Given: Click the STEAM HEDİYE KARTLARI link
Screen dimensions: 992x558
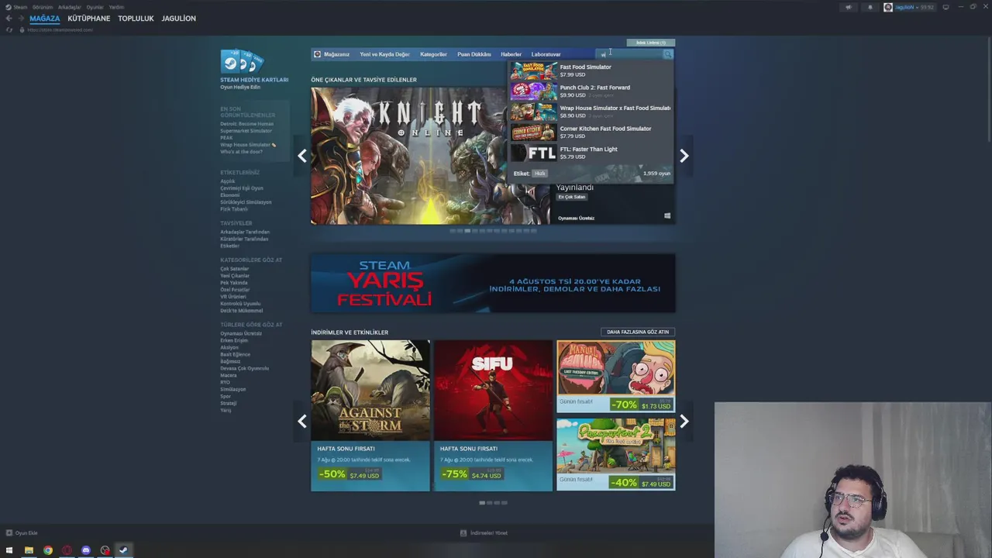Looking at the screenshot, I should click(254, 80).
